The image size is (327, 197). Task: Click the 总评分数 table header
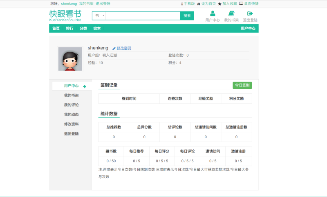(144, 127)
